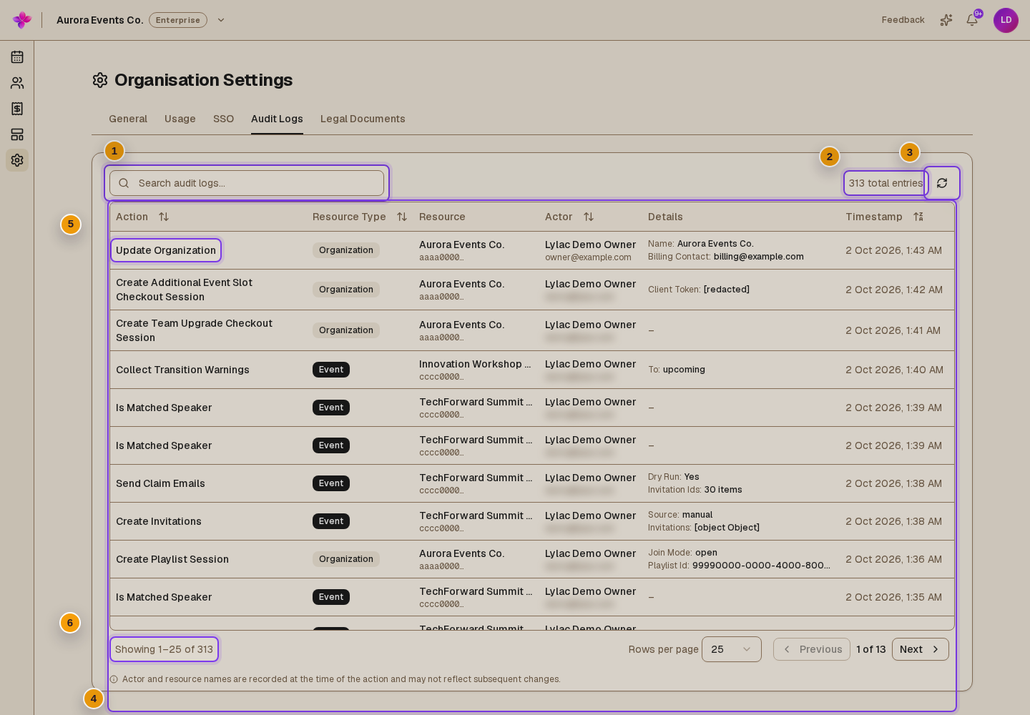Open the Legal Documents tab
The height and width of the screenshot is (715, 1030).
click(363, 119)
